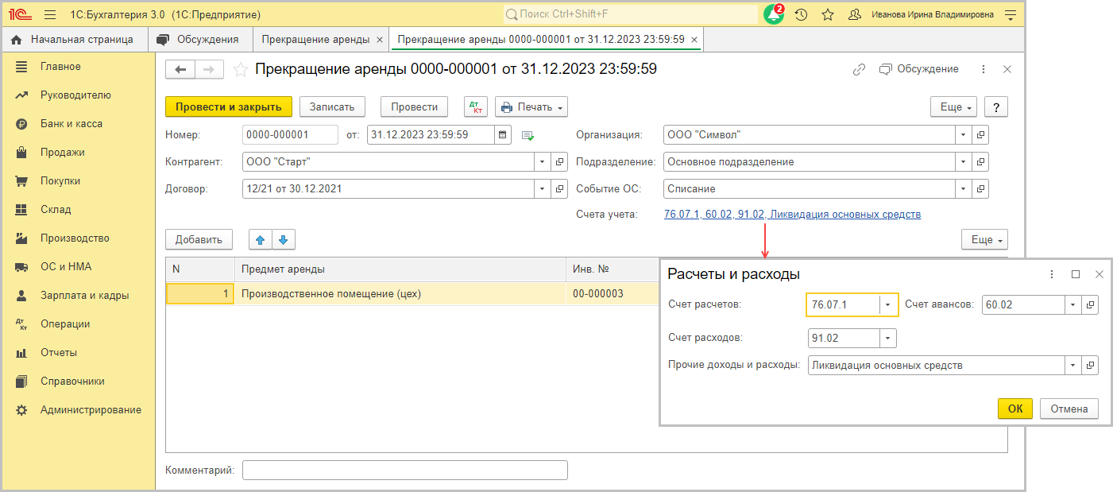Expand the Событие ОС dropdown
Screen dimensions: 1113x492
pyautogui.click(x=964, y=189)
